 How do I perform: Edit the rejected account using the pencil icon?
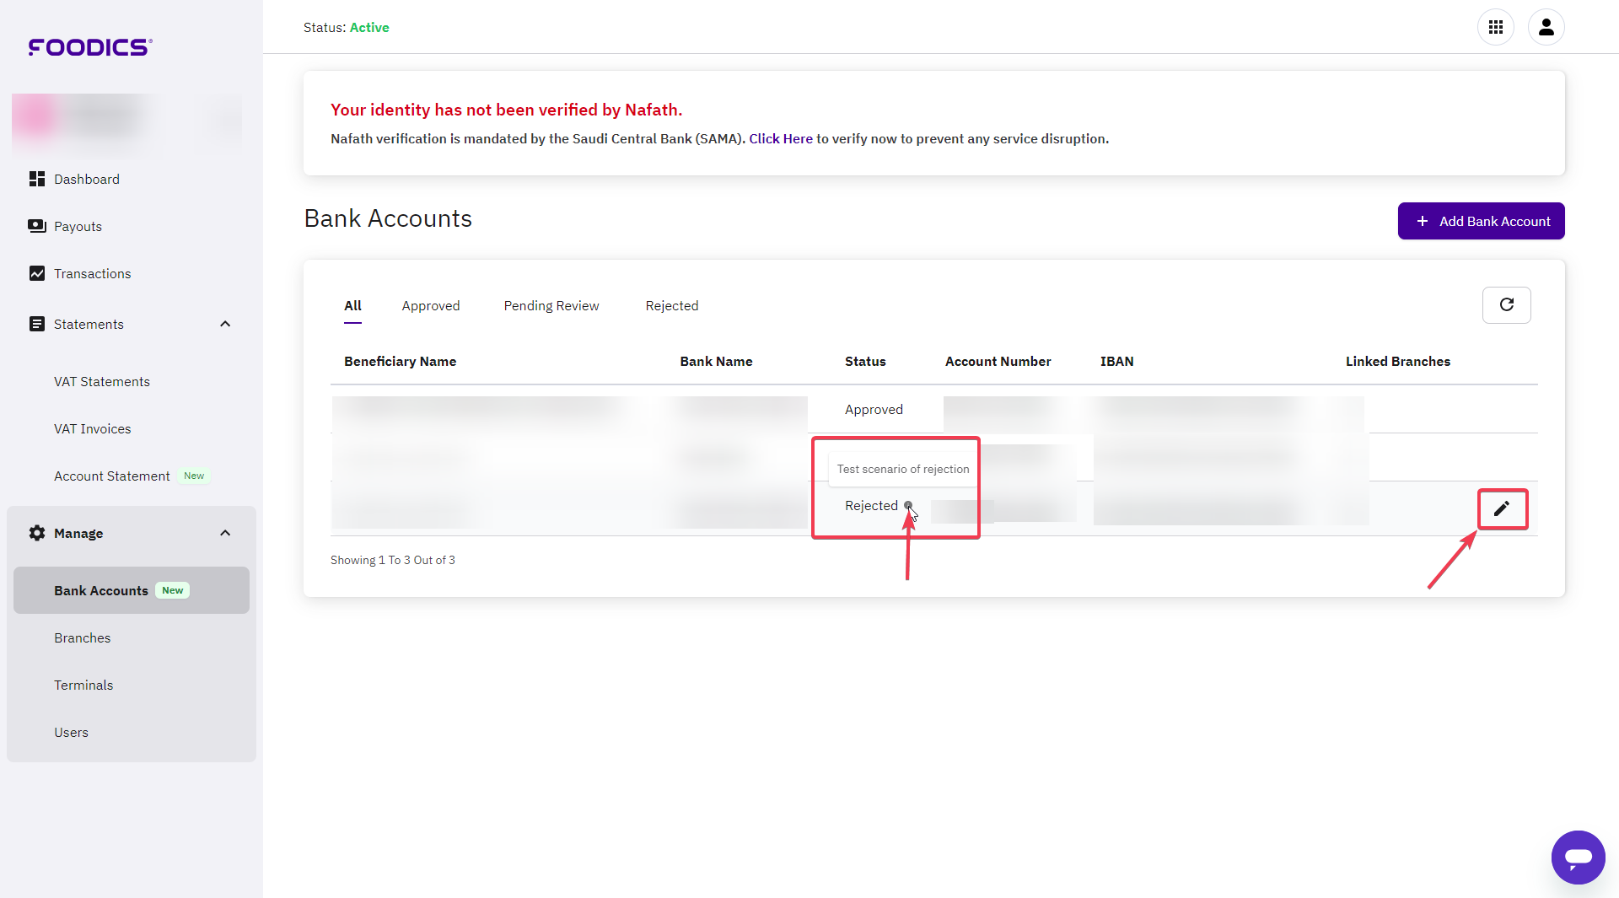point(1502,508)
